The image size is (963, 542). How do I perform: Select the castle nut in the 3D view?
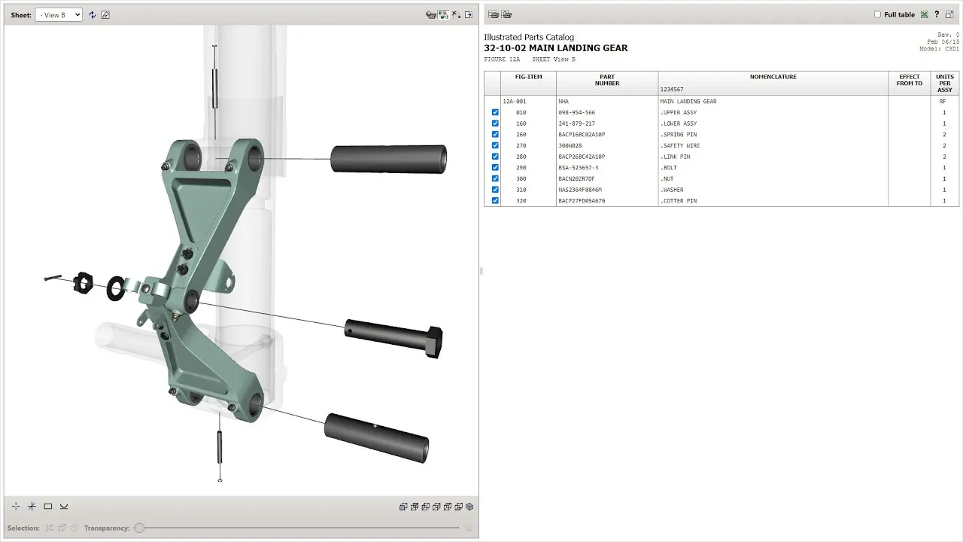[84, 282]
